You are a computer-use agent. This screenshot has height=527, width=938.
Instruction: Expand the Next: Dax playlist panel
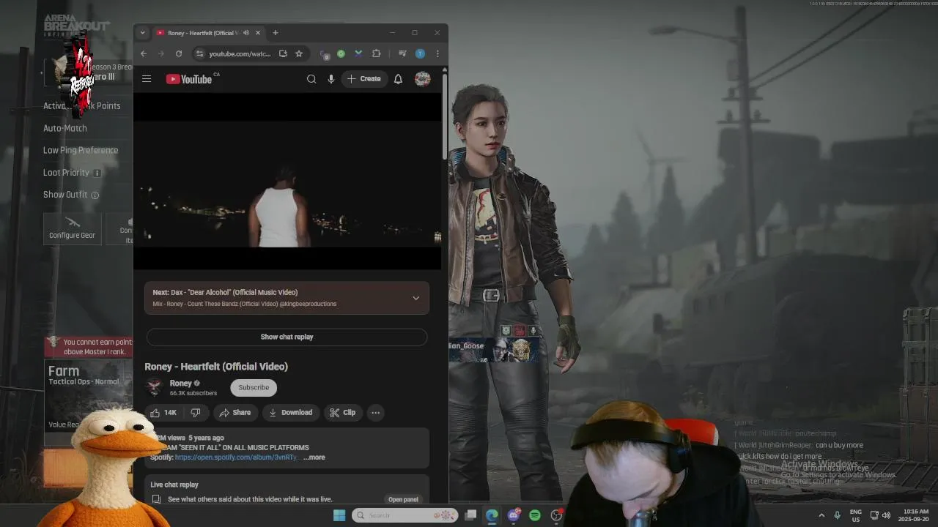tap(416, 298)
